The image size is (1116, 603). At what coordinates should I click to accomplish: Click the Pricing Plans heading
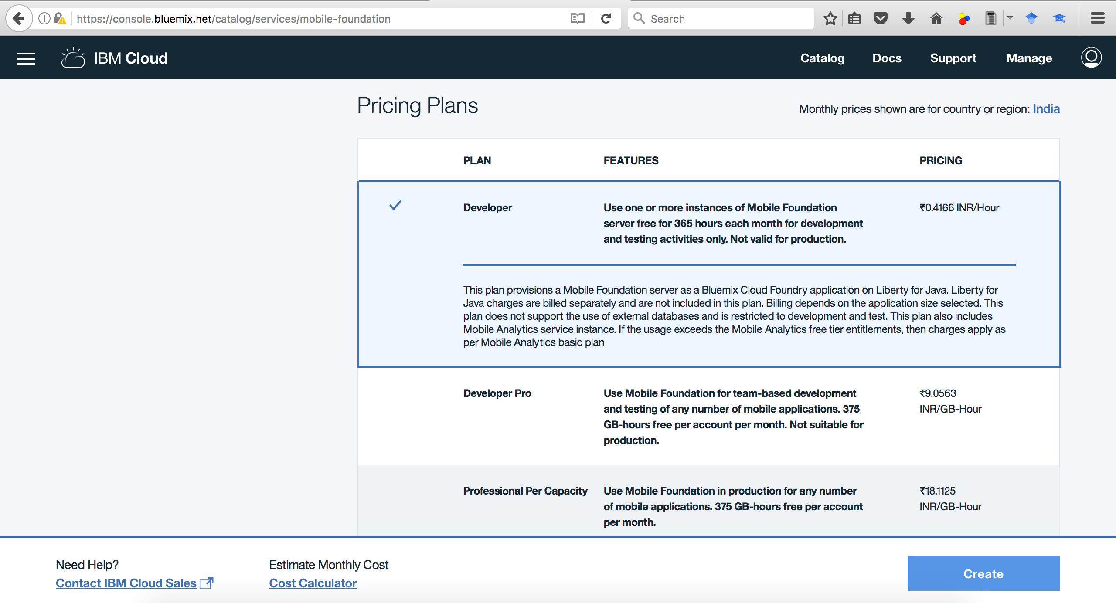[417, 105]
